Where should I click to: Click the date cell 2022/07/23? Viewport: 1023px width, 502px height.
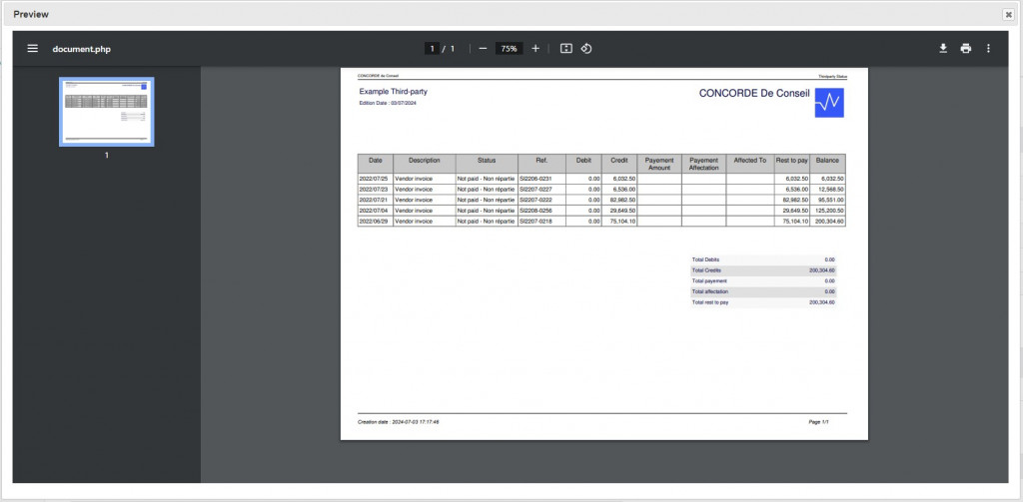click(374, 189)
